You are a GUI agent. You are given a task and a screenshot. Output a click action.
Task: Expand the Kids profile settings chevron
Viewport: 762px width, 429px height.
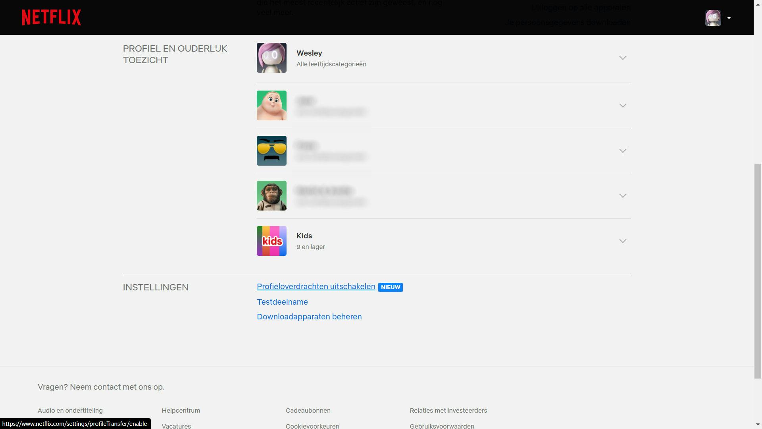[622, 241]
